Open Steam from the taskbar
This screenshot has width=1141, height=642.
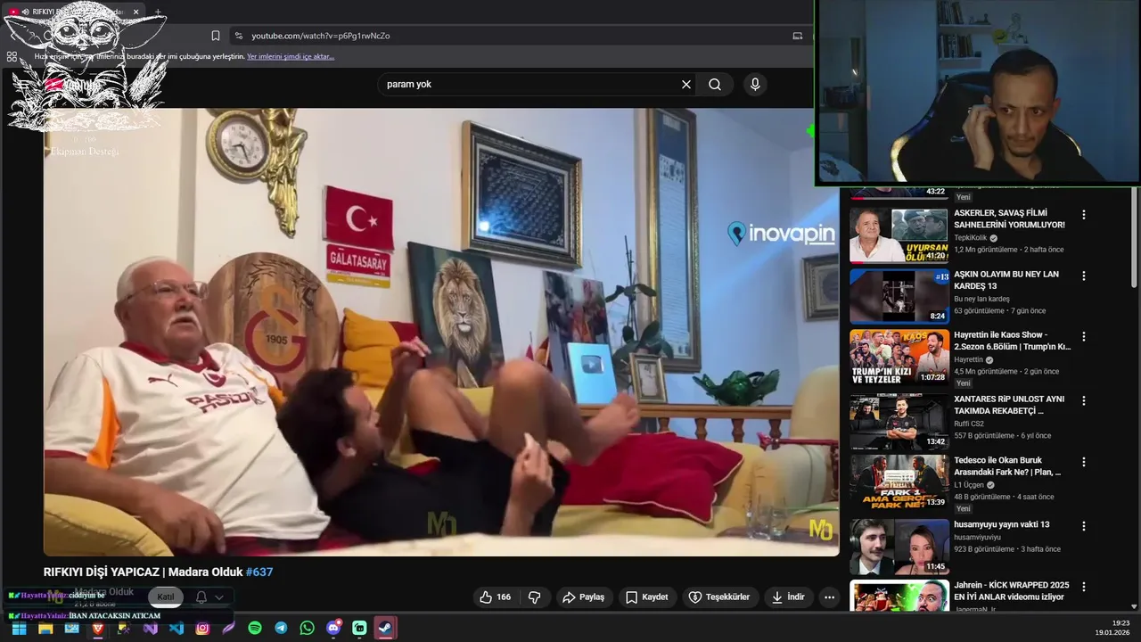coord(386,628)
